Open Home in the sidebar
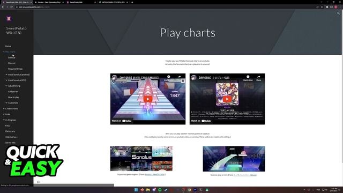343x193 pixels. click(8, 46)
